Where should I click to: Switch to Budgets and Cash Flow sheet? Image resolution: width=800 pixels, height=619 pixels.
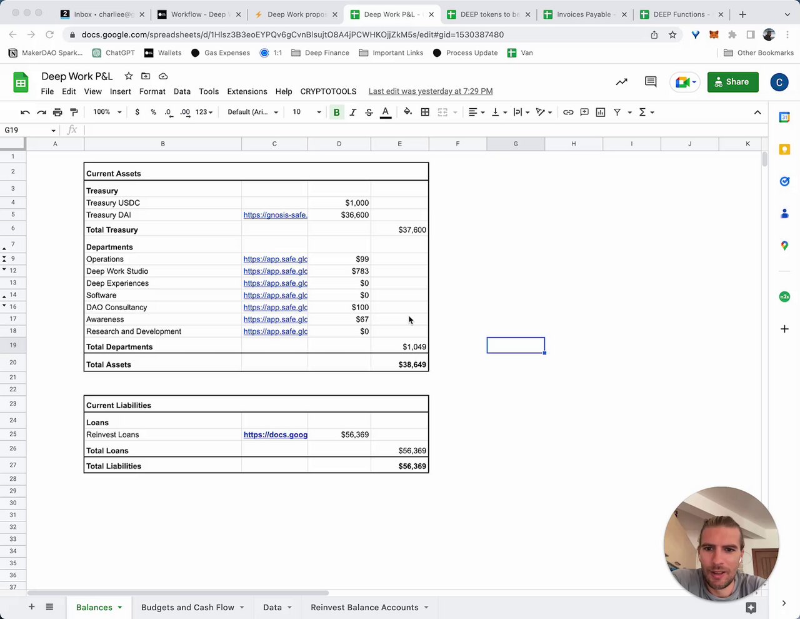click(x=187, y=607)
